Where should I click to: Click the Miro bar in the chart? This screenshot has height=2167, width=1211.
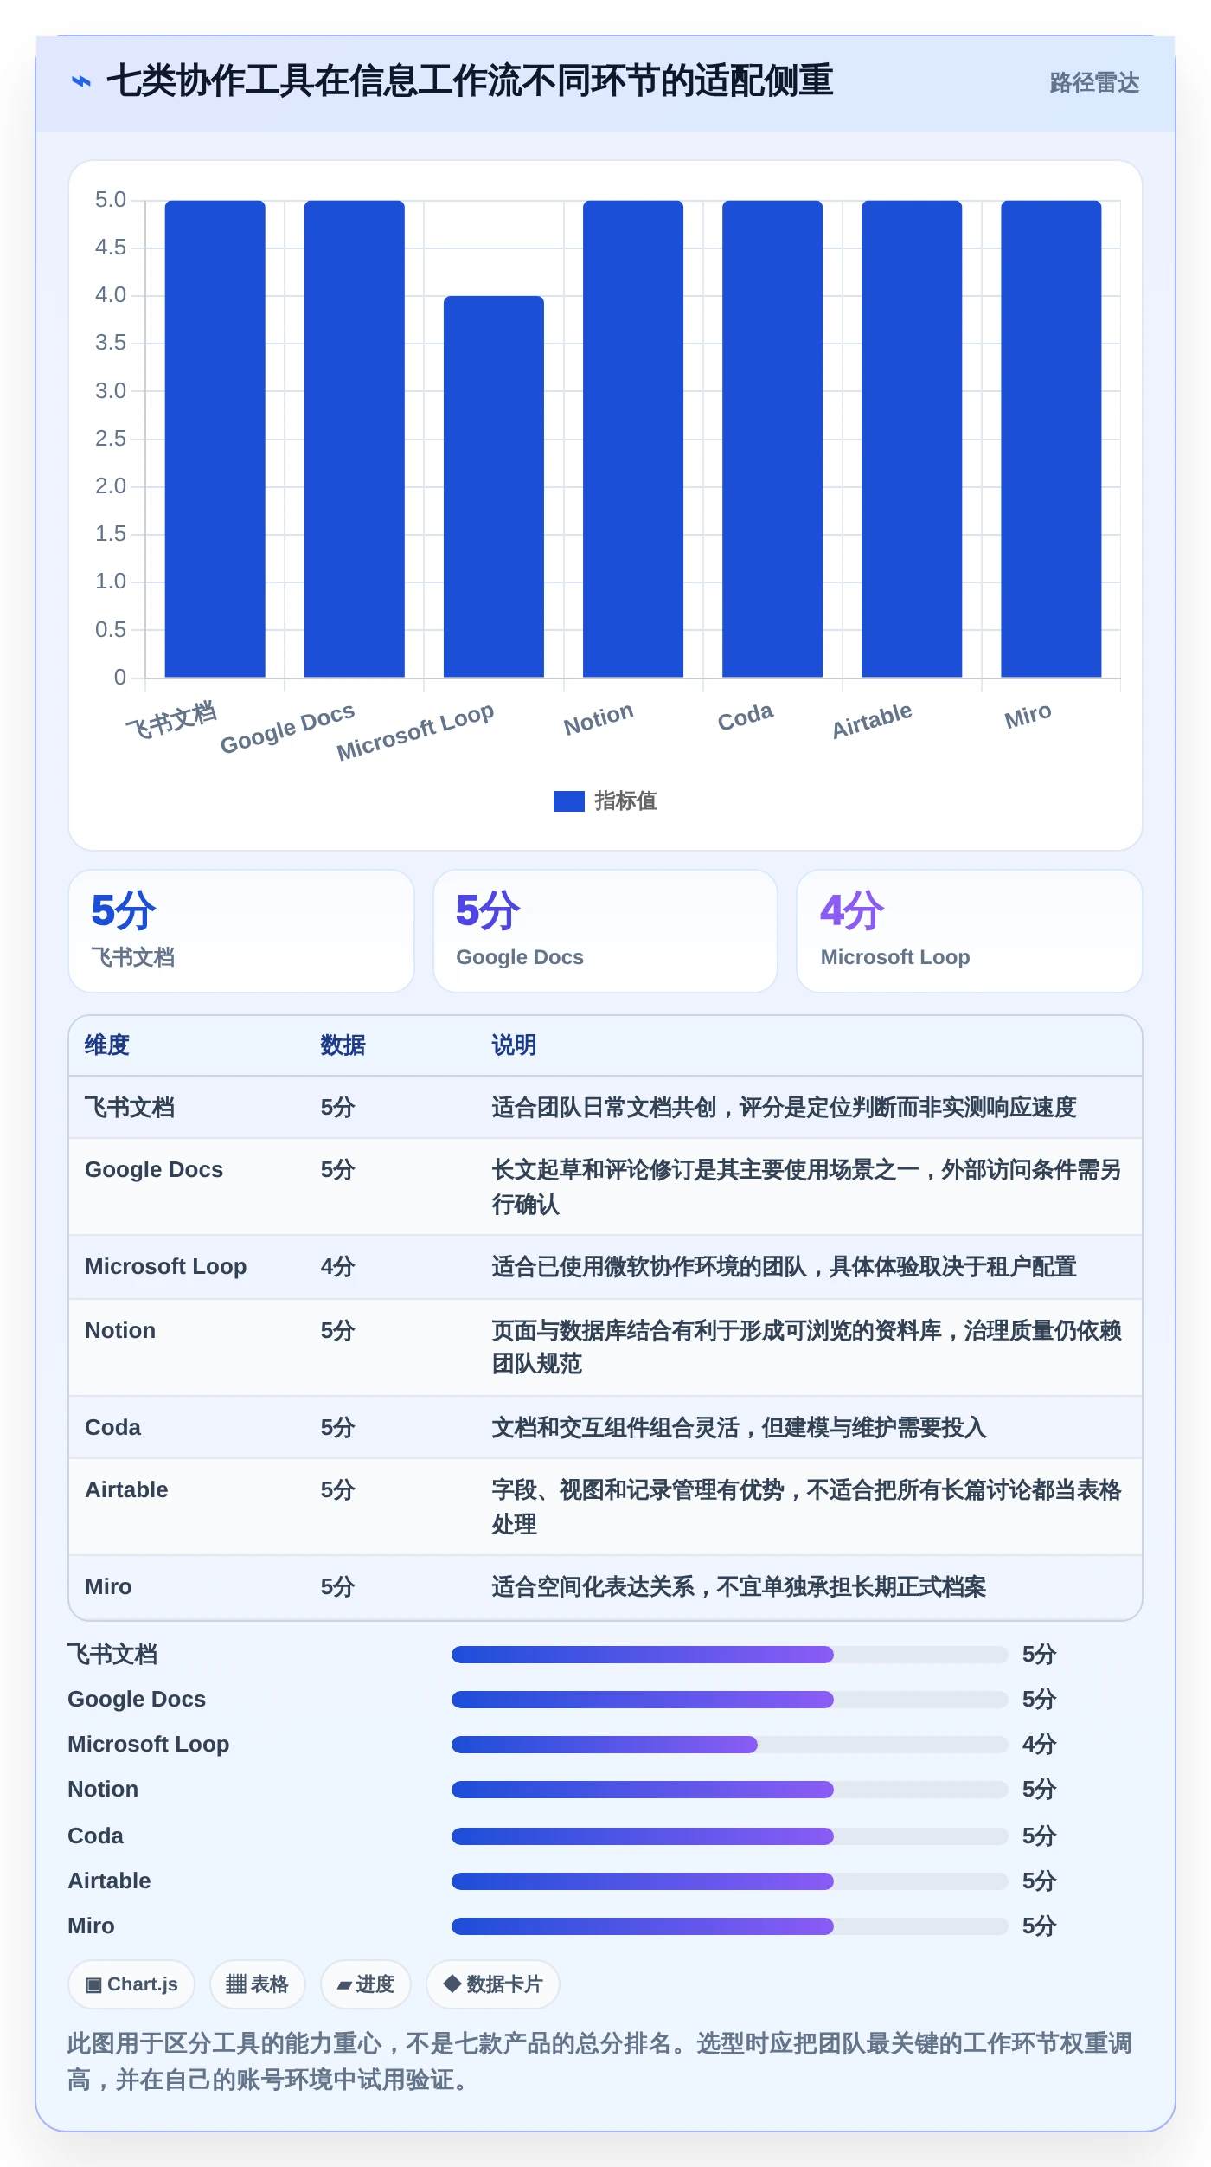(1051, 439)
